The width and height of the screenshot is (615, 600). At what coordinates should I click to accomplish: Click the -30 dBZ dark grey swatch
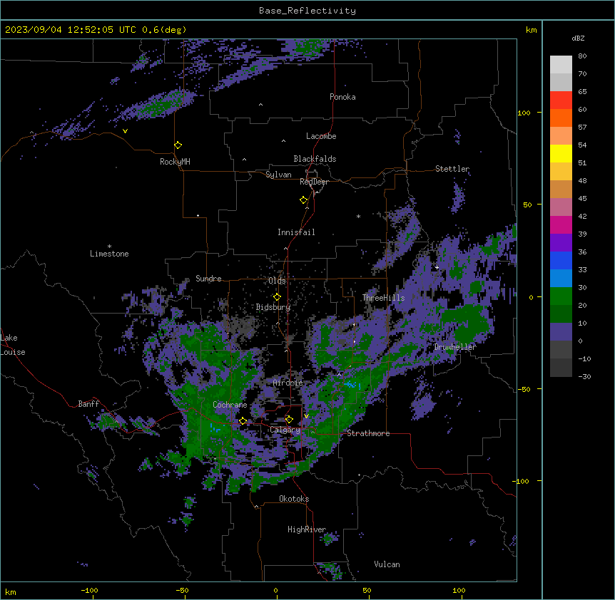[x=561, y=368]
